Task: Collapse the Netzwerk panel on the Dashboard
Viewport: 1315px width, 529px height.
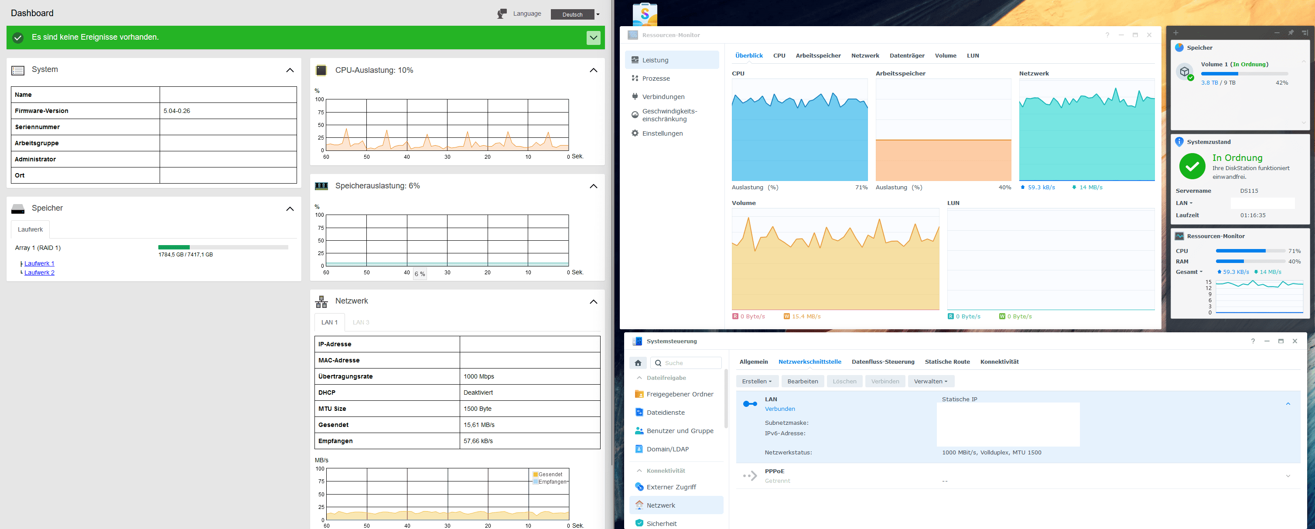Action: 593,302
